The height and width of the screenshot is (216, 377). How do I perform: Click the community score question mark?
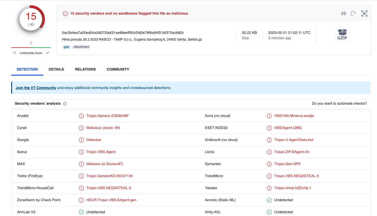click(x=31, y=43)
